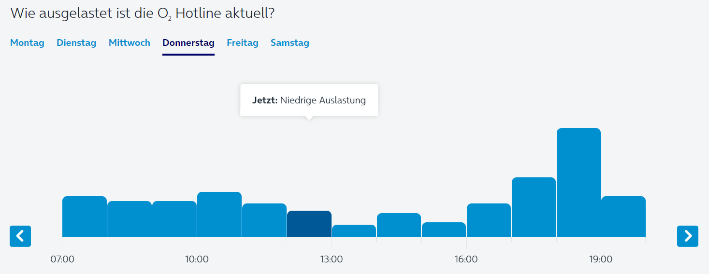Image resolution: width=709 pixels, height=274 pixels.
Task: Click the 13:00 time axis label
Action: (x=332, y=260)
